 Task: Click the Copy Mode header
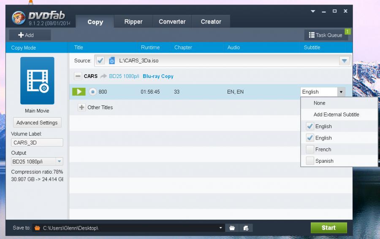pyautogui.click(x=24, y=48)
